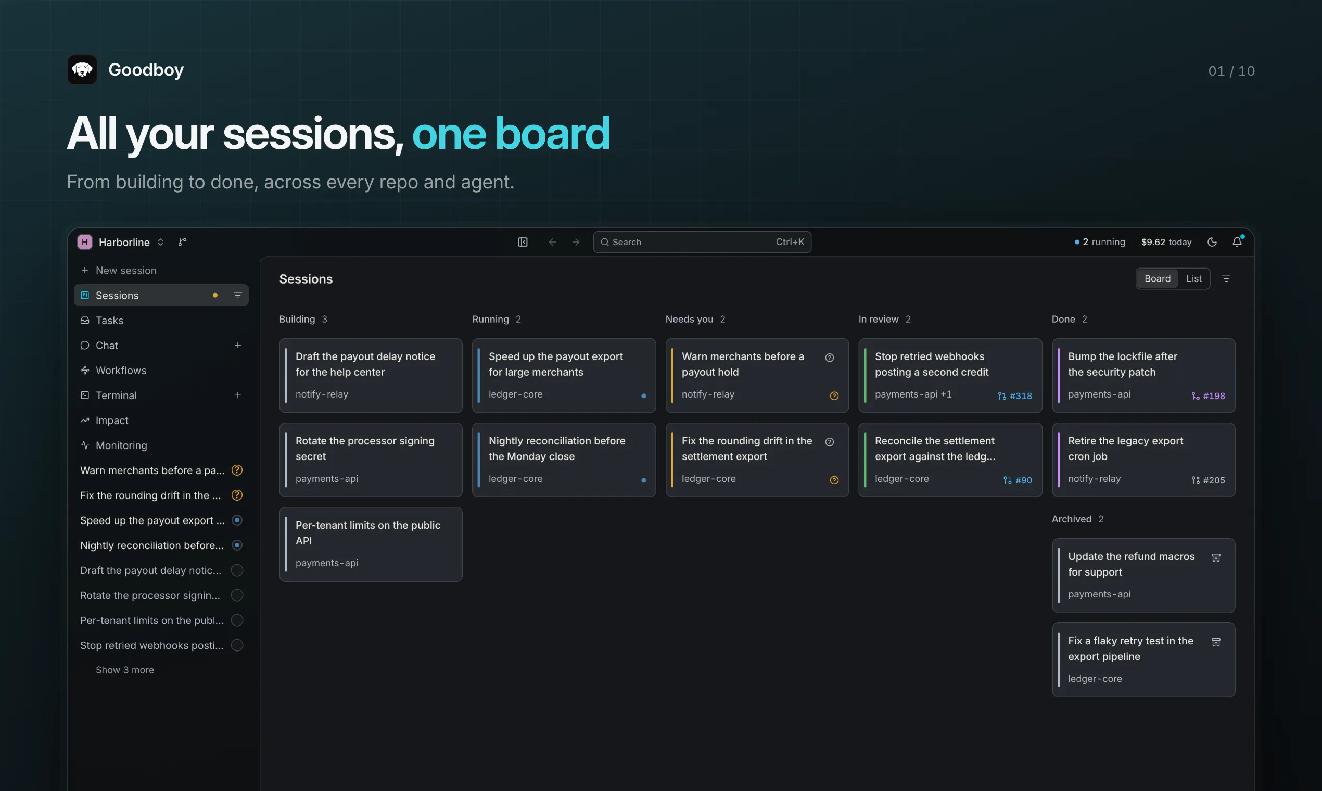Click archive icon on Fix a flaky retry card
1322x791 pixels.
(1216, 642)
